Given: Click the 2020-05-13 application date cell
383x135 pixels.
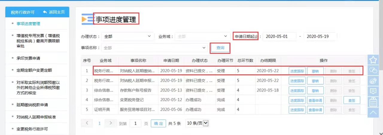Looking at the screenshot, I should pyautogui.click(x=171, y=90).
